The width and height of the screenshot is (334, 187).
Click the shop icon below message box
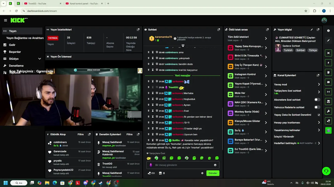pos(160,173)
